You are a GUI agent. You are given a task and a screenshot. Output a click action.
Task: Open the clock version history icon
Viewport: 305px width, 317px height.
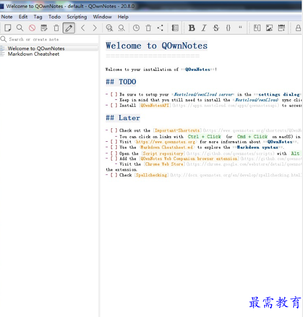136,28
